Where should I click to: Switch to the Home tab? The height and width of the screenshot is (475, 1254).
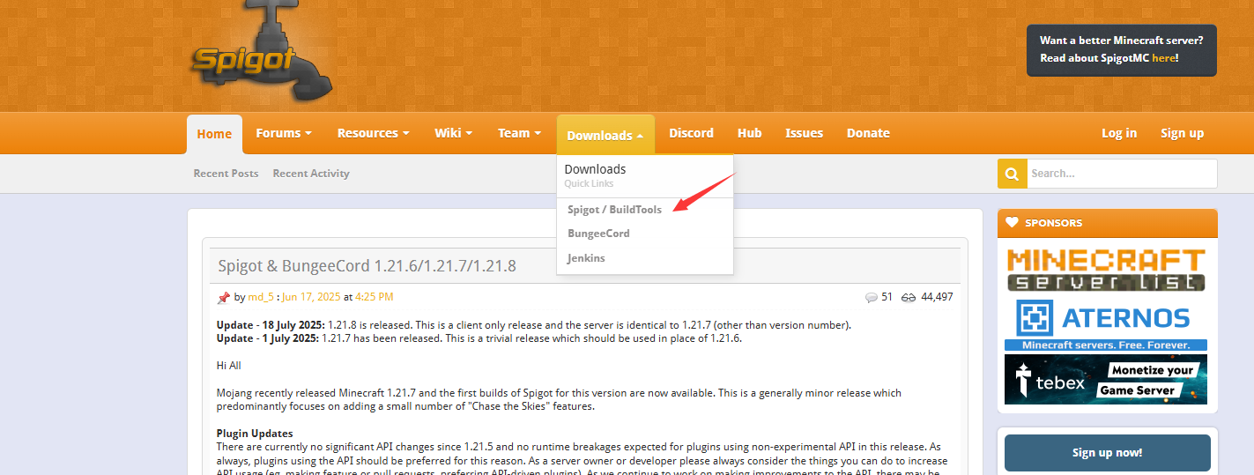[214, 134]
